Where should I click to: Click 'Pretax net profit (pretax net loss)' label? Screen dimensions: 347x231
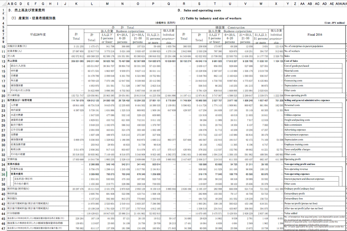coord(301,203)
